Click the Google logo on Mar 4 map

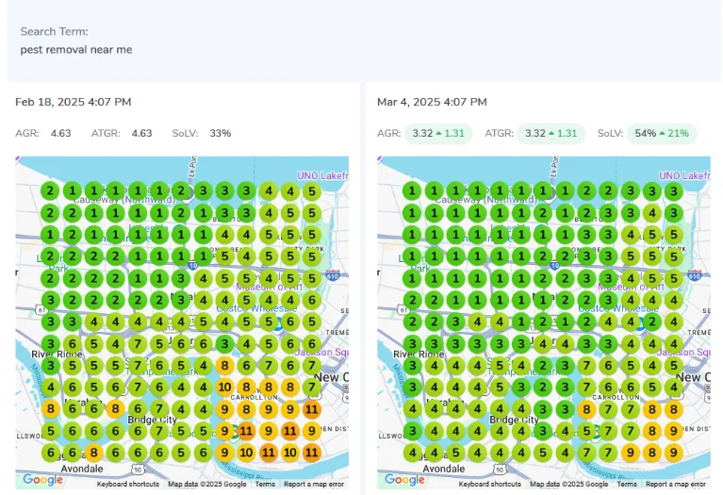pos(404,479)
